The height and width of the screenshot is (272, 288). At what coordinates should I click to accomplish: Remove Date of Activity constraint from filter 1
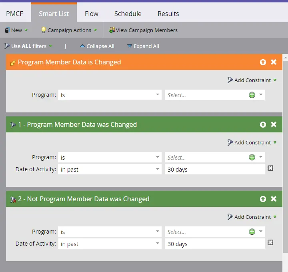pos(270,168)
